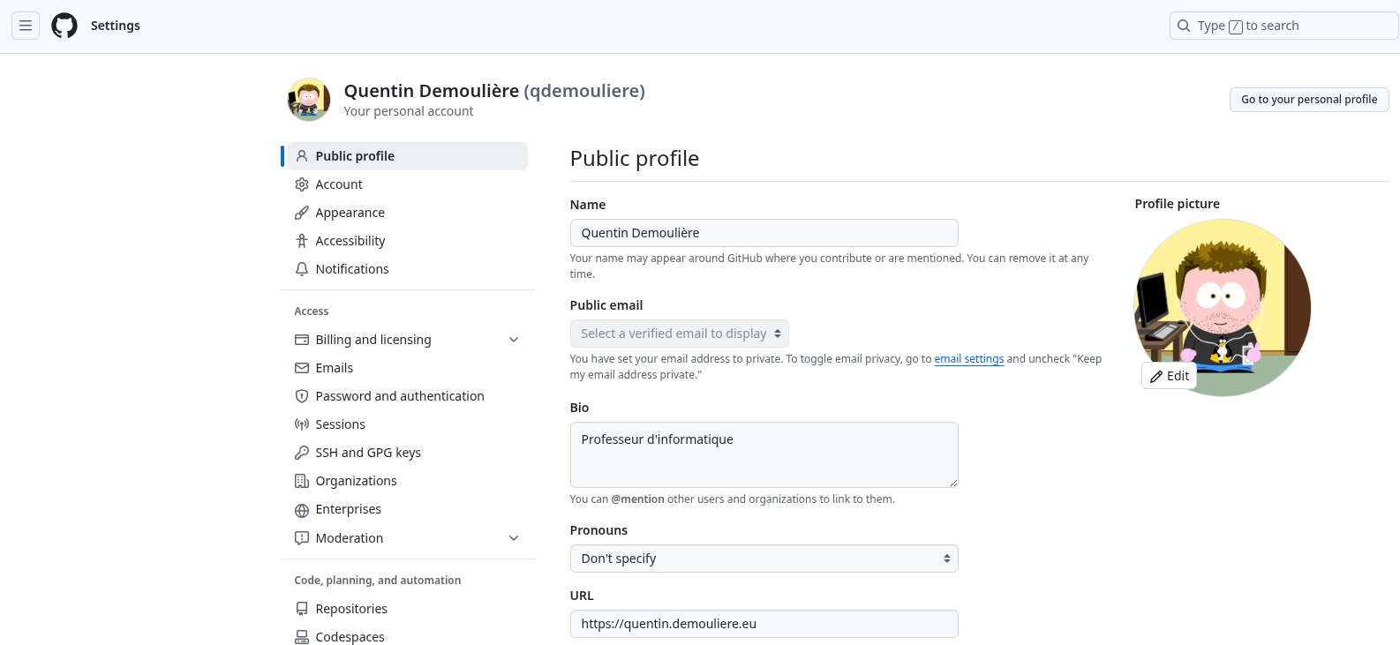This screenshot has height=645, width=1400.
Task: Click the Account gear icon
Action: point(302,184)
